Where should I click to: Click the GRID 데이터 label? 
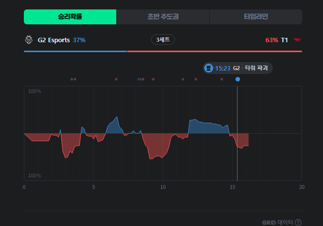[277, 223]
